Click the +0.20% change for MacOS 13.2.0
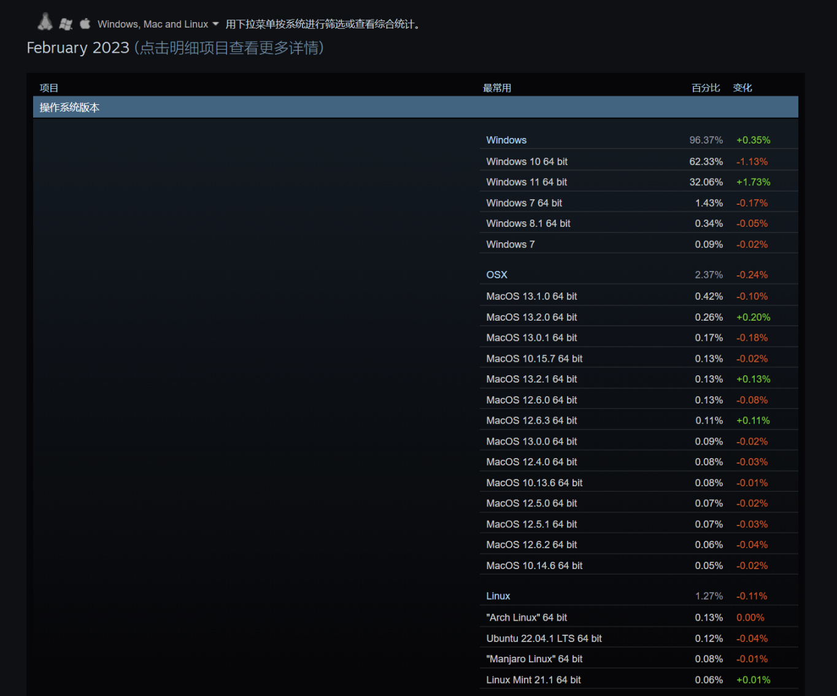The image size is (837, 696). pyautogui.click(x=754, y=317)
